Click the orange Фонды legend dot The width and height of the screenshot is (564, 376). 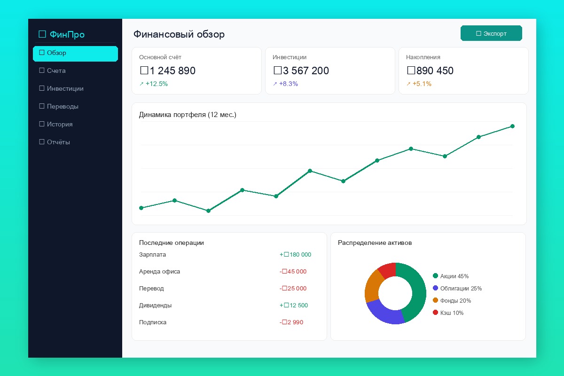click(435, 300)
